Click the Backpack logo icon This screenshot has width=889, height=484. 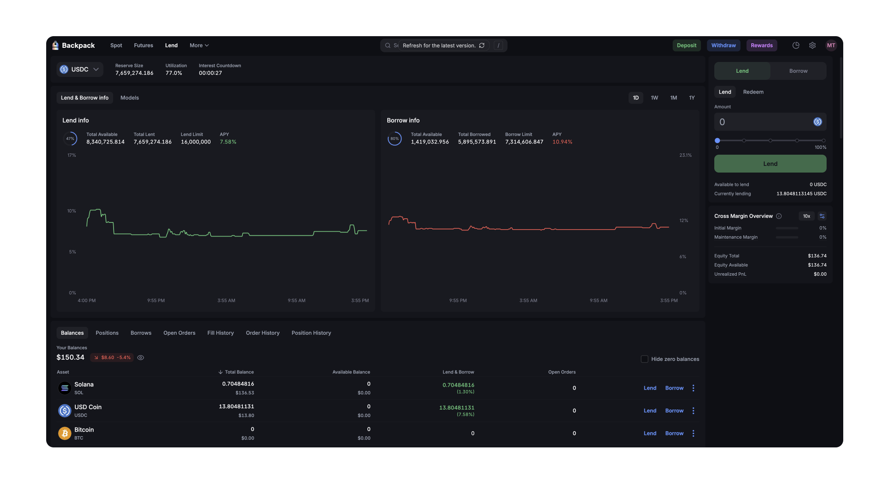55,45
